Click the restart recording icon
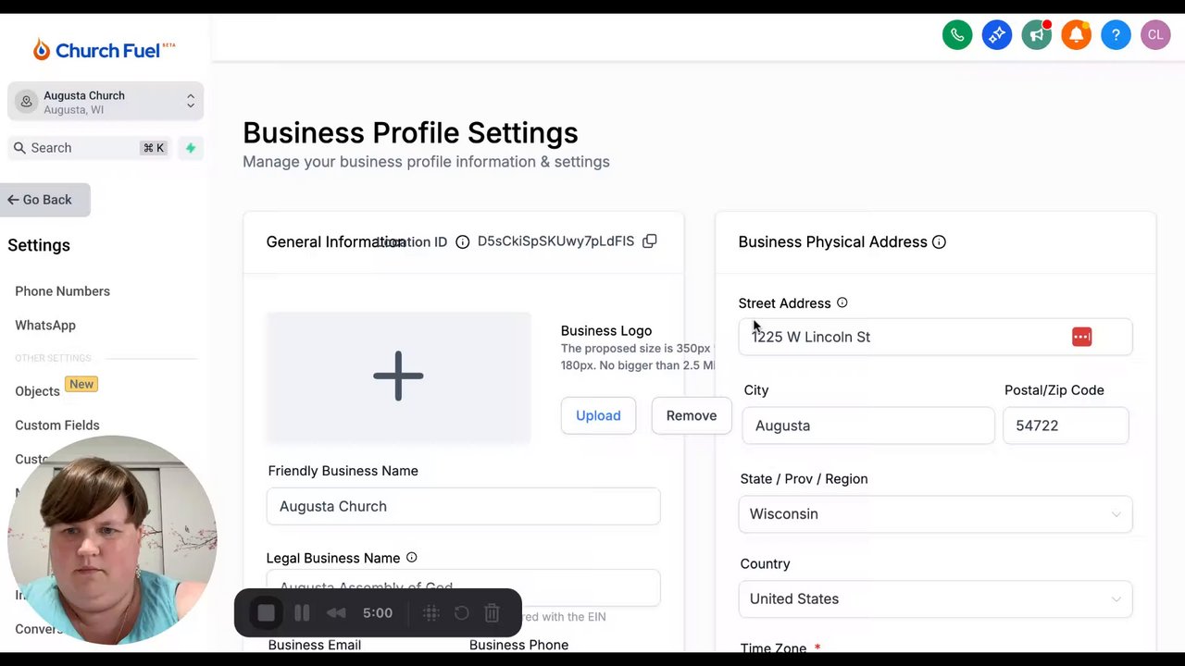This screenshot has height=666, width=1185. (x=461, y=613)
